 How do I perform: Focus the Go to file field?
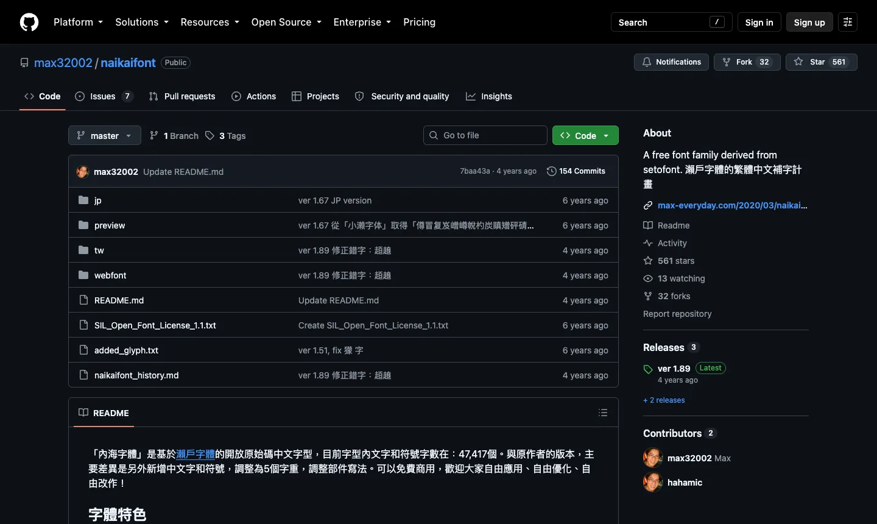[485, 135]
